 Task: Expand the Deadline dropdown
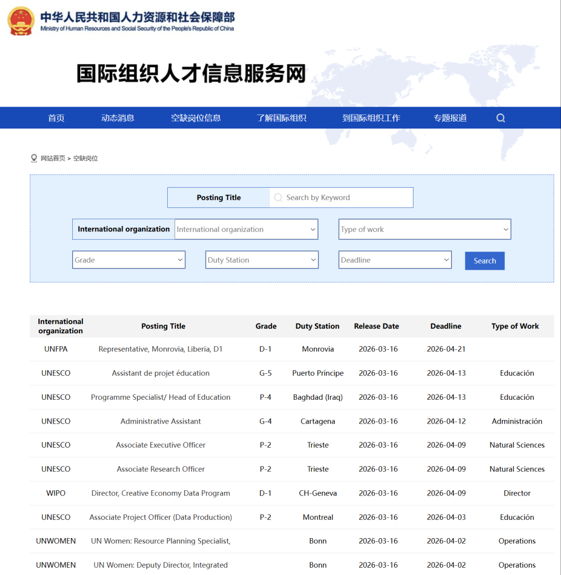point(395,259)
